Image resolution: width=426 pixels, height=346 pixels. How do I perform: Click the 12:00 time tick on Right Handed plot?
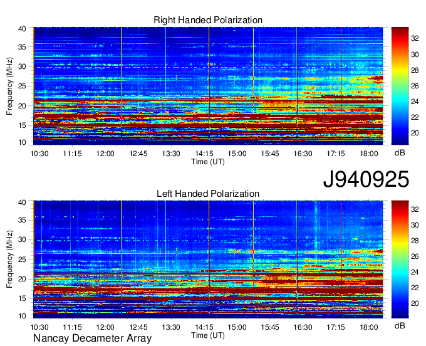pyautogui.click(x=105, y=154)
